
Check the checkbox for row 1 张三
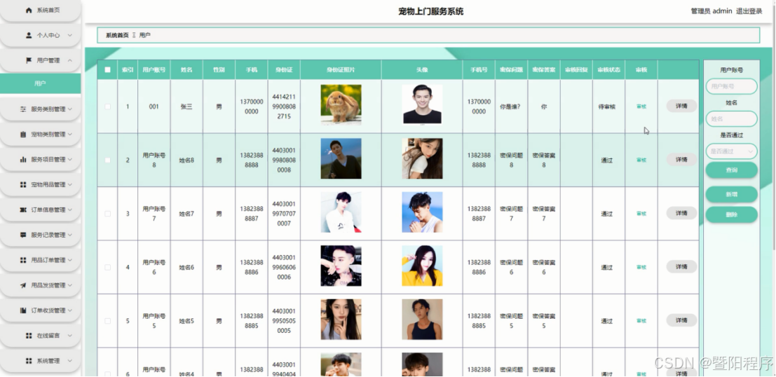click(x=107, y=107)
